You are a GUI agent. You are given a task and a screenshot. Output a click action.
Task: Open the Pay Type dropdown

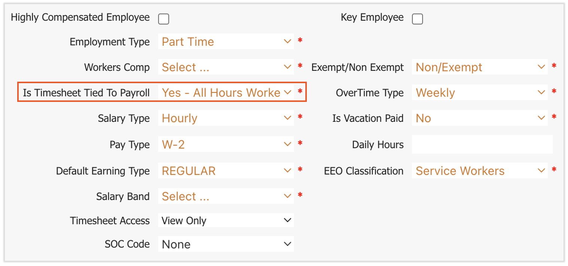(226, 144)
